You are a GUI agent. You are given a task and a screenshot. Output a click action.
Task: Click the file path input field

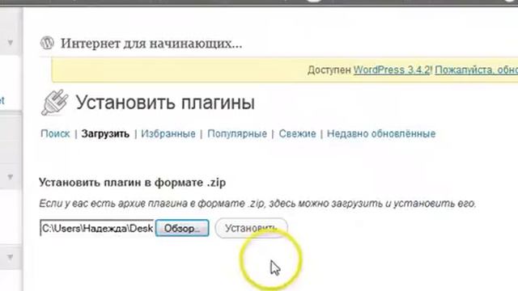97,228
